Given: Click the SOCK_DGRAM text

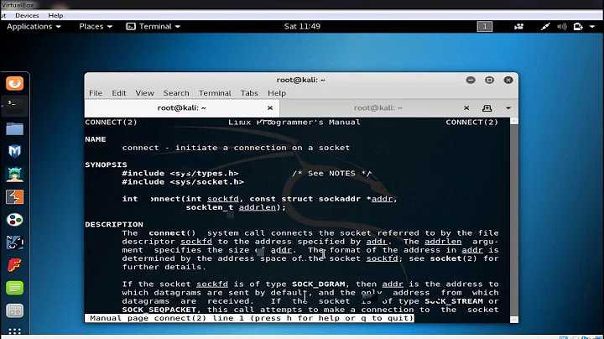Looking at the screenshot, I should (319, 284).
